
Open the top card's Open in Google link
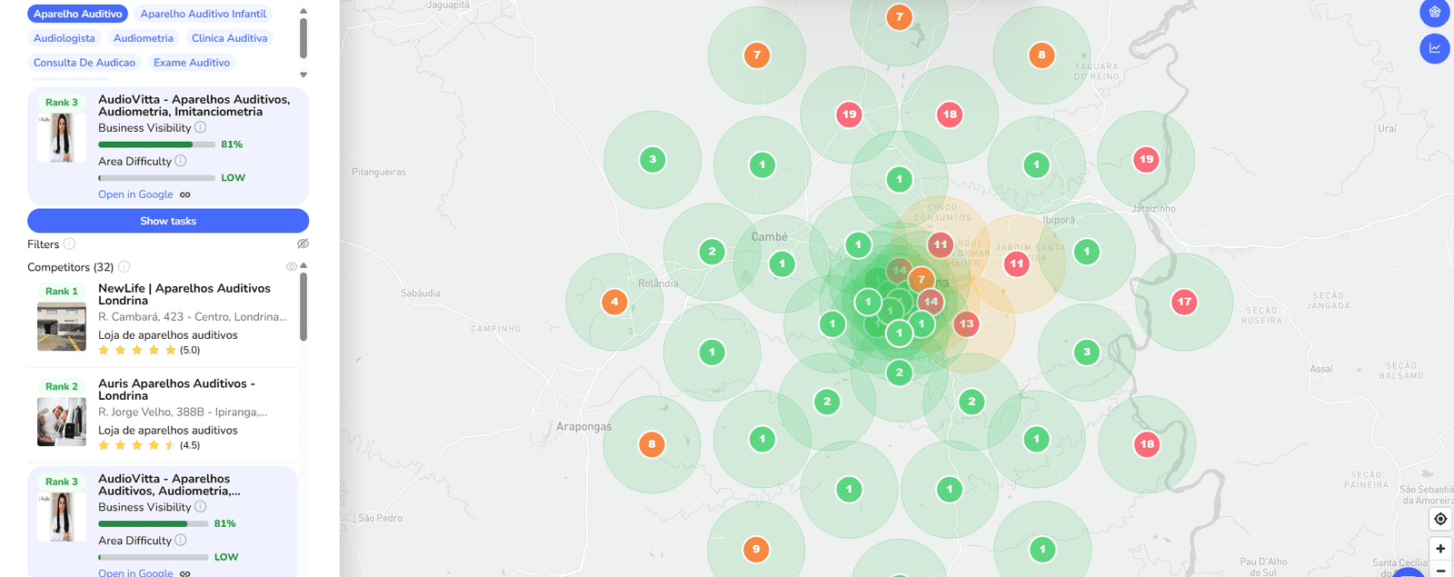135,194
